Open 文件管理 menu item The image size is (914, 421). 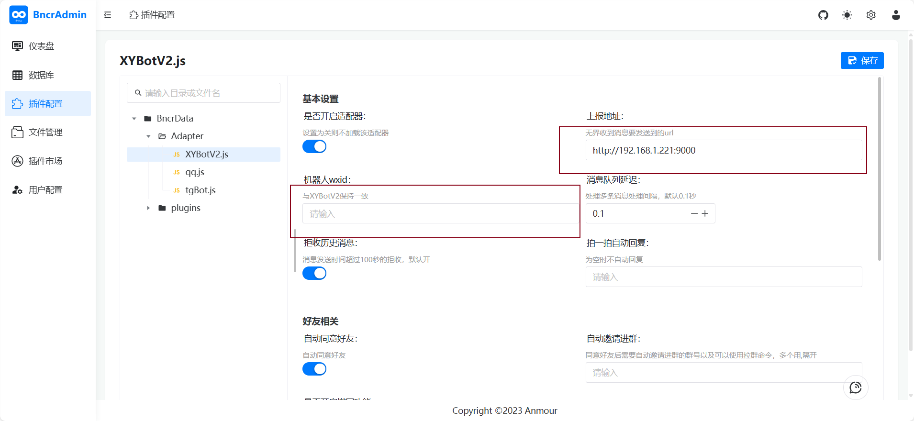(x=48, y=133)
